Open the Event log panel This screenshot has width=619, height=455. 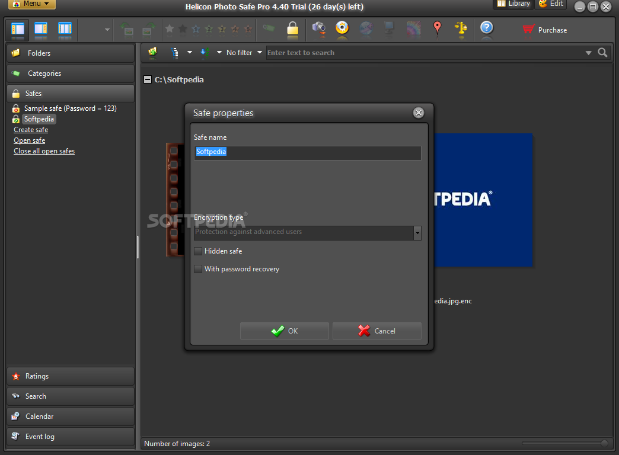click(x=71, y=437)
